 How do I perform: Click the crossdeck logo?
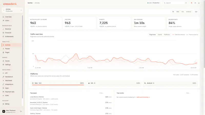[10, 4]
